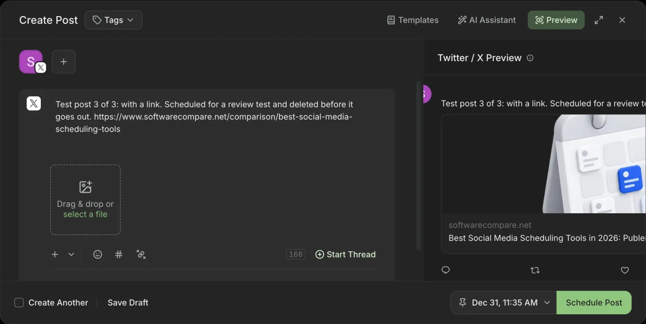The height and width of the screenshot is (324, 646).
Task: Expand the composer to full screen
Action: pos(599,20)
